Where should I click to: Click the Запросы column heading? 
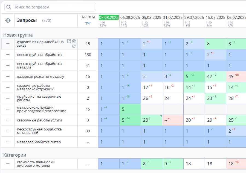click(27, 20)
